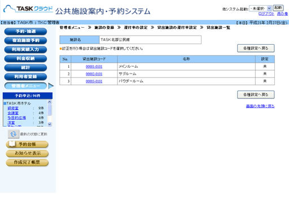Go to the 料金収納 menu
This screenshot has height=217, width=289.
(x=25, y=58)
